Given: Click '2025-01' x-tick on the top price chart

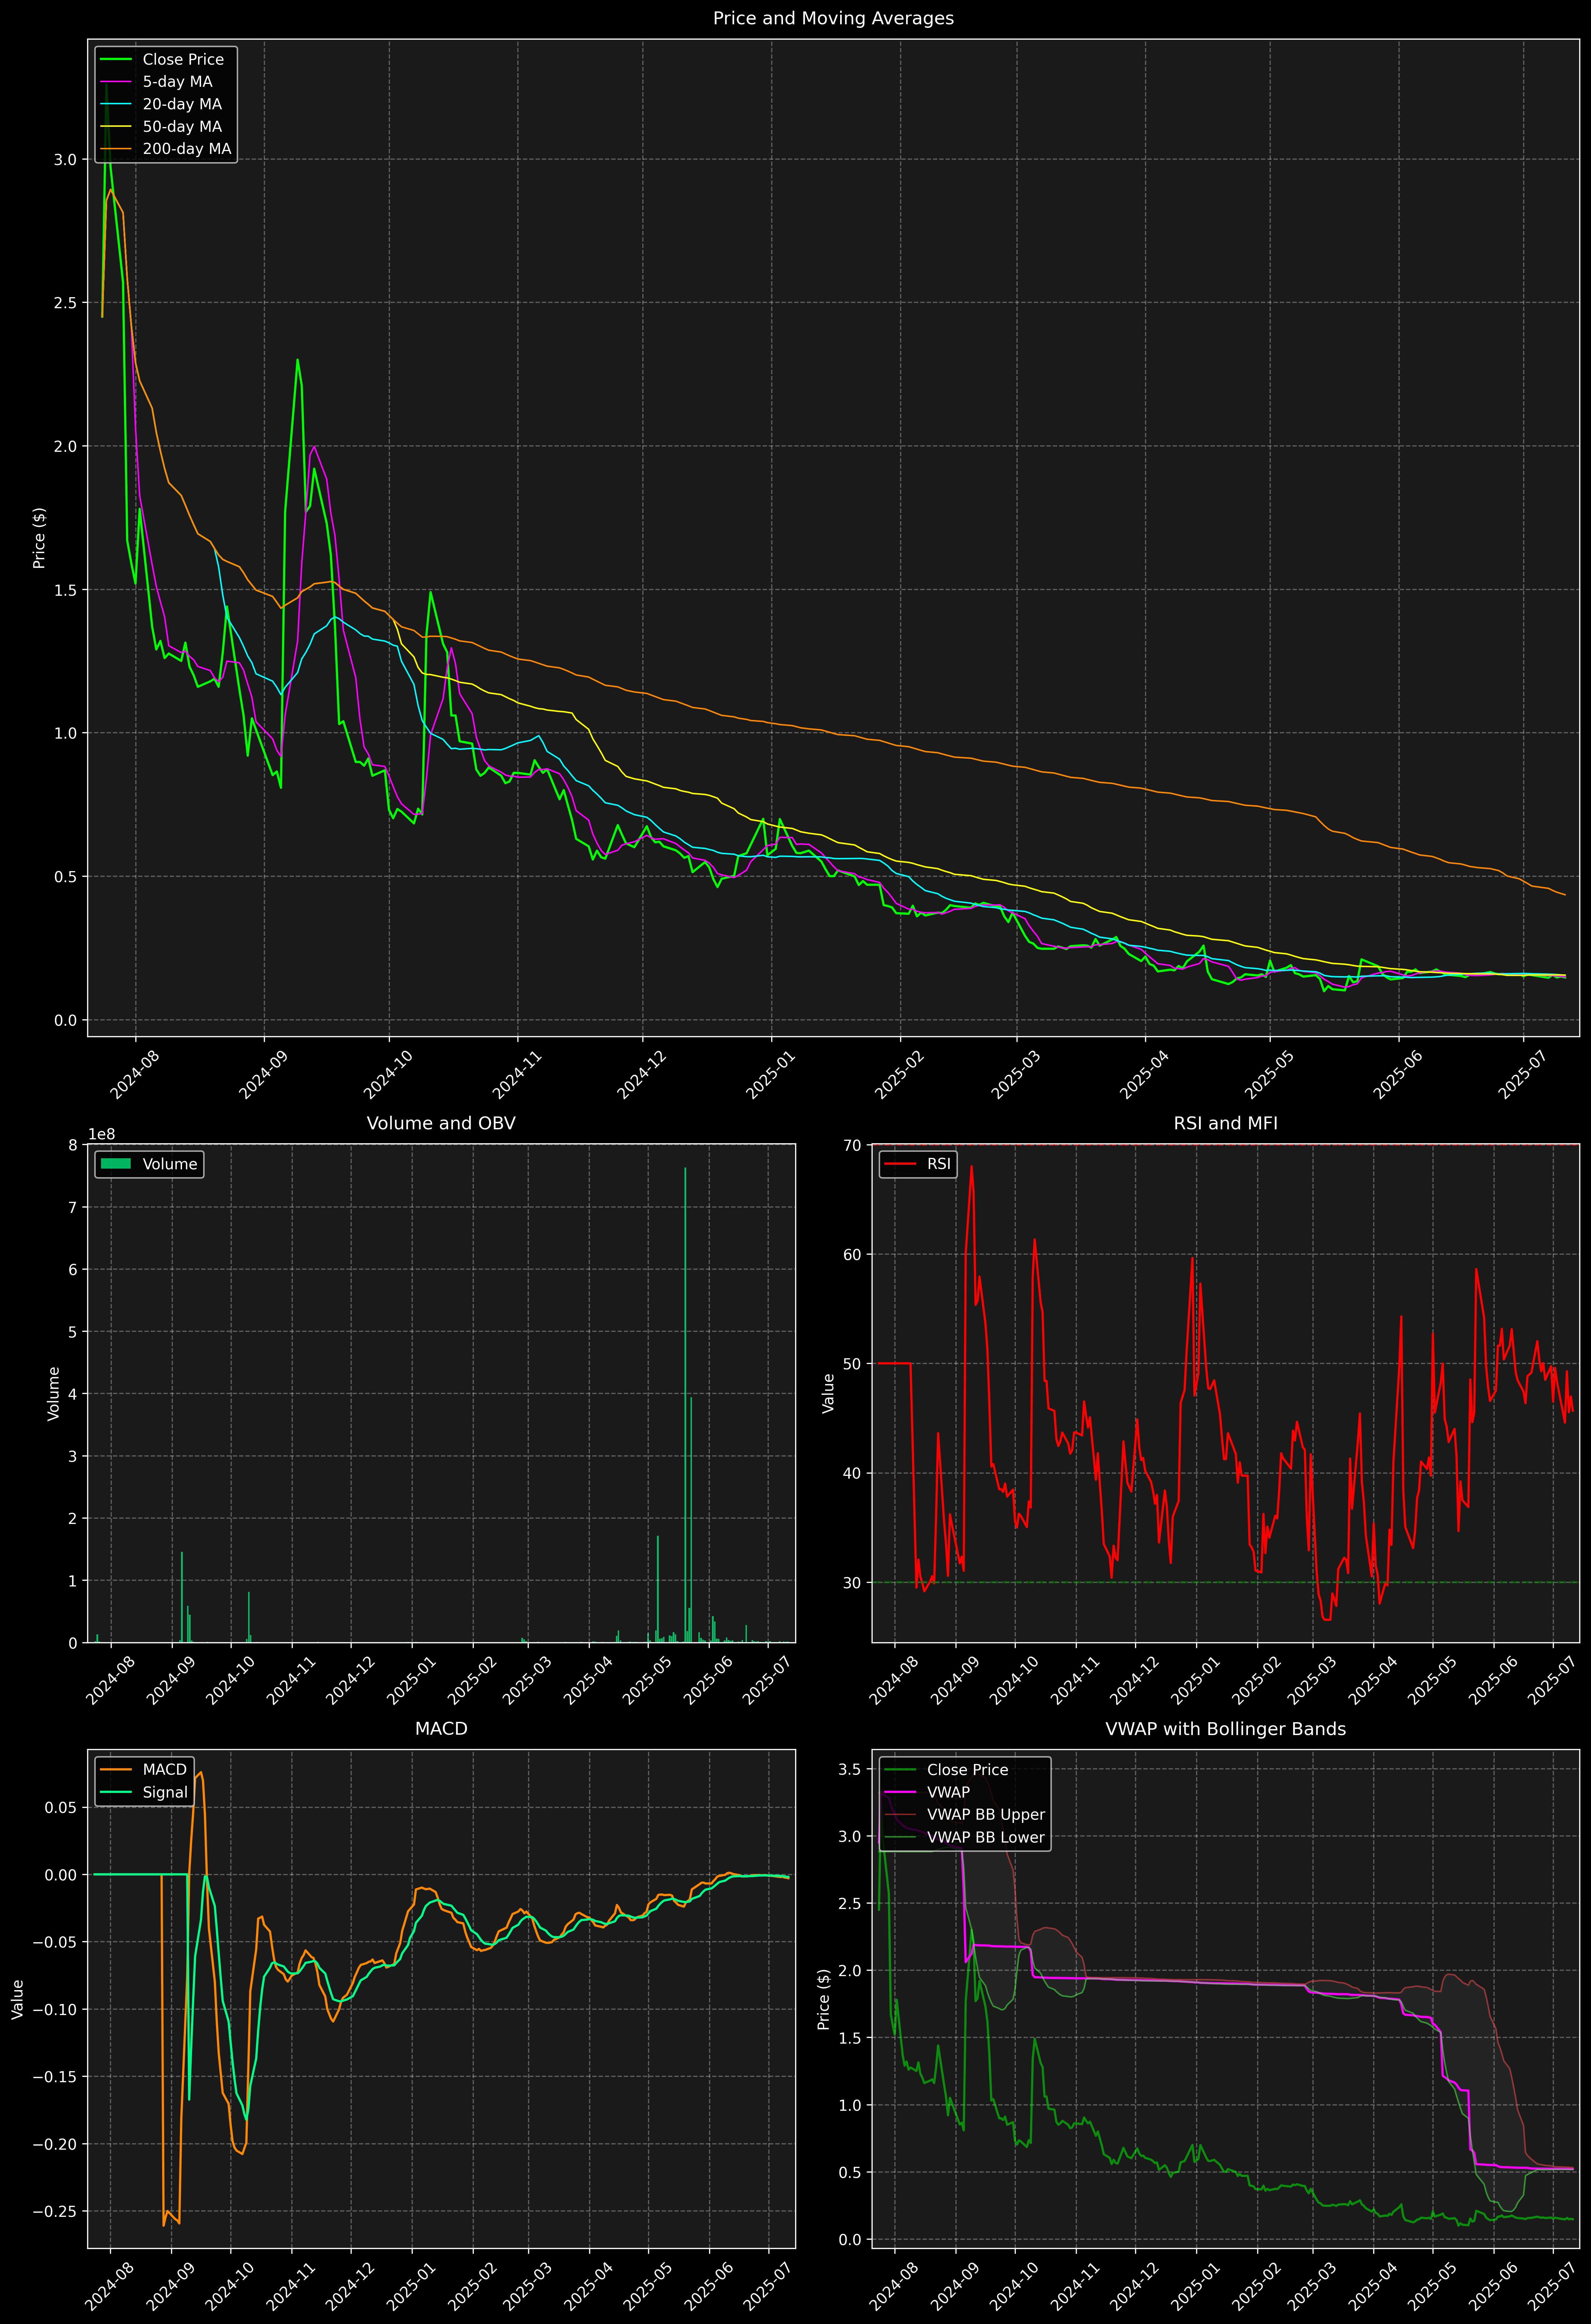Looking at the screenshot, I should pyautogui.click(x=771, y=1074).
